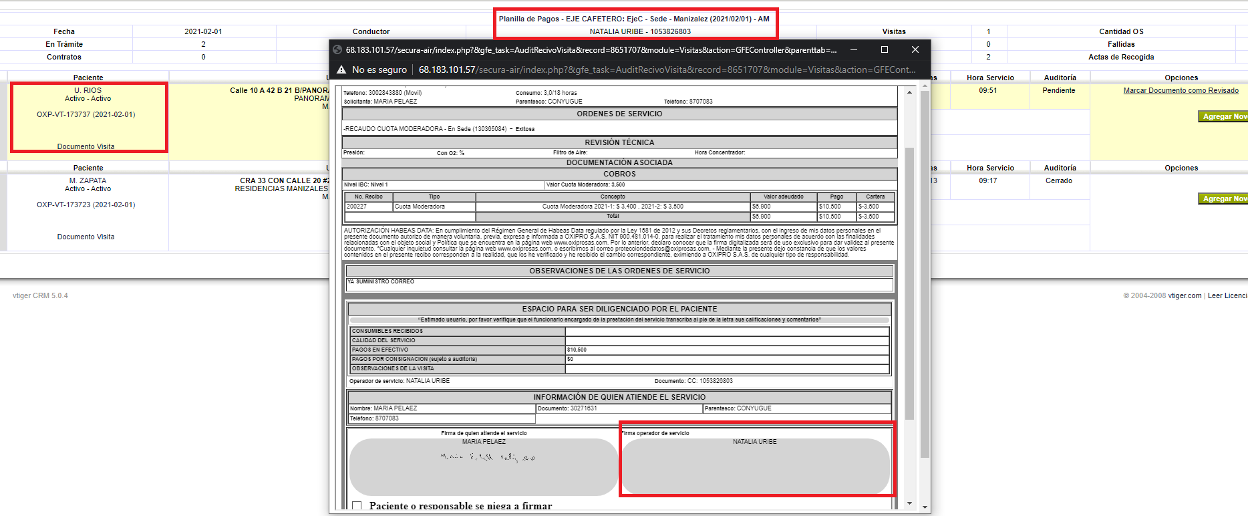Open order OXP-VT-173737 link
This screenshot has height=516, width=1248.
pyautogui.click(x=86, y=114)
